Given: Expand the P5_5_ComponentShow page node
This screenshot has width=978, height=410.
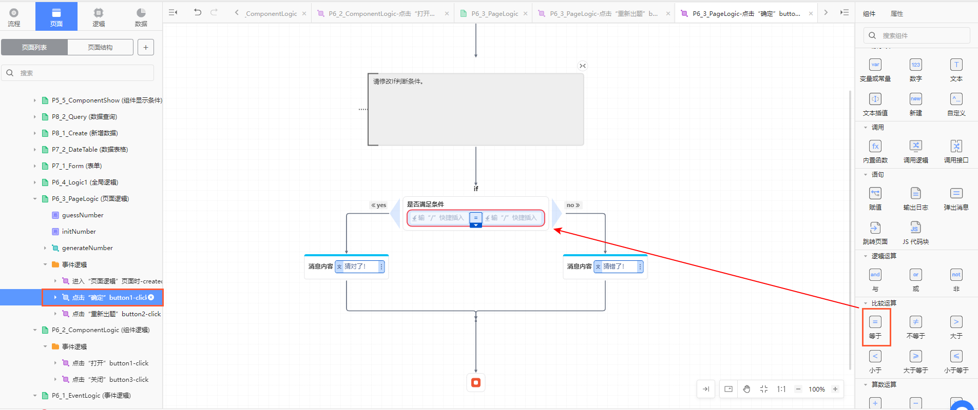Looking at the screenshot, I should (35, 100).
